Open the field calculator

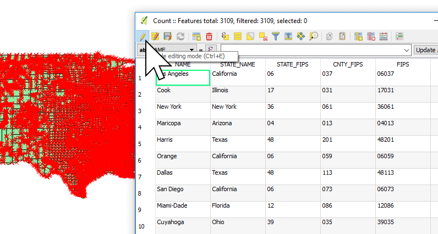tap(384, 36)
